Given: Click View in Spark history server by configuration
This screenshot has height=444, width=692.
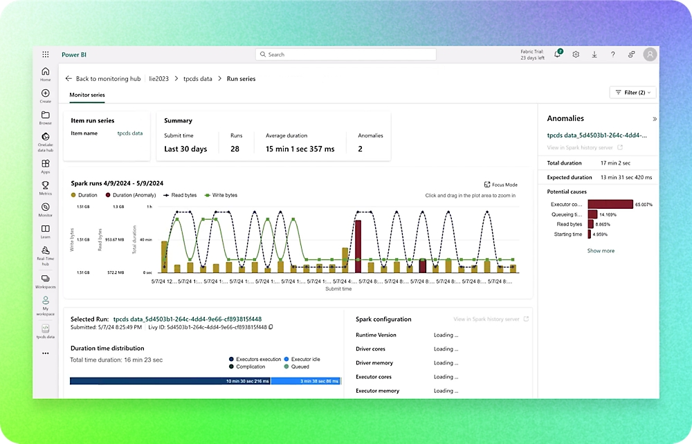Looking at the screenshot, I should tap(486, 319).
